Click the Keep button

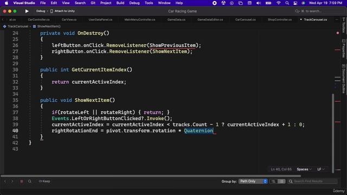pyautogui.click(x=44, y=181)
